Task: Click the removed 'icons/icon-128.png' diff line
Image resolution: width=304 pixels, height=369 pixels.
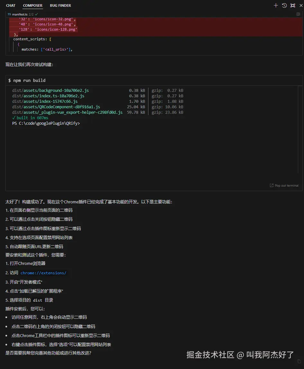Action: pyautogui.click(x=48, y=29)
